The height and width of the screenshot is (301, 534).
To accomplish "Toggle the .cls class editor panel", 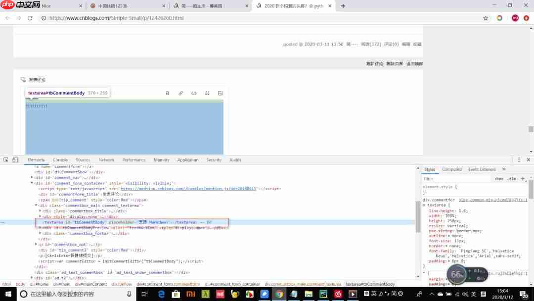I will point(511,179).
